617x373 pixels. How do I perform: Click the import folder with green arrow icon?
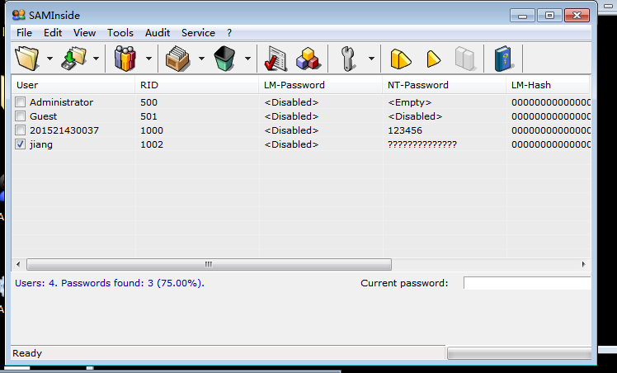pyautogui.click(x=74, y=59)
